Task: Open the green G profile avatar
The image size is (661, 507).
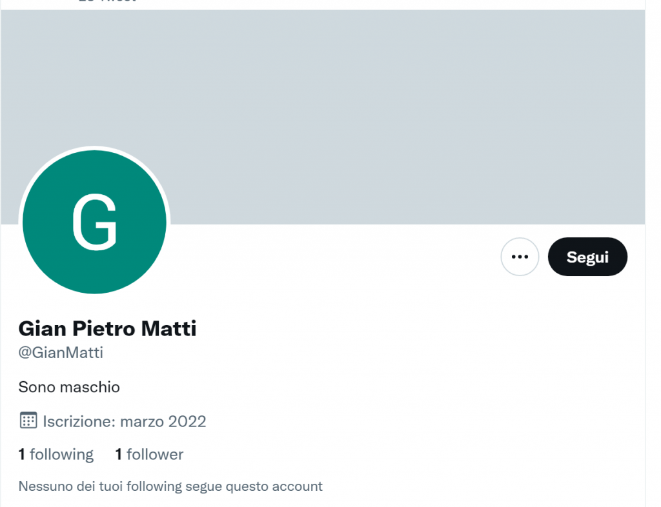Action: pyautogui.click(x=94, y=222)
